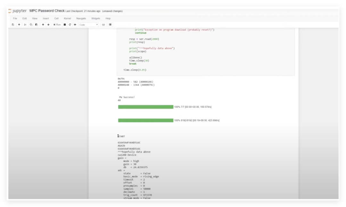
Task: Paste cells below icon
Action: (37, 25)
